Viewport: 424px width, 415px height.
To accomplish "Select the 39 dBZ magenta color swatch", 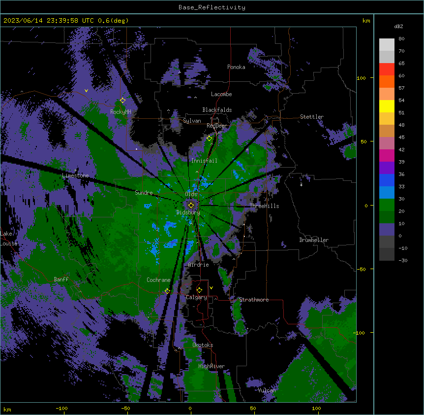I will (x=387, y=155).
